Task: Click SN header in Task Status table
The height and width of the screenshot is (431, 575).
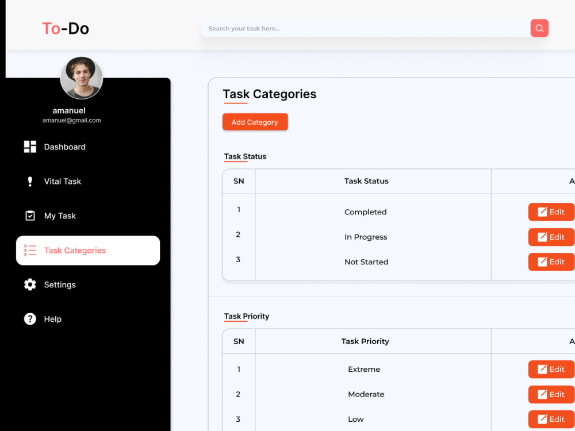Action: coord(239,181)
